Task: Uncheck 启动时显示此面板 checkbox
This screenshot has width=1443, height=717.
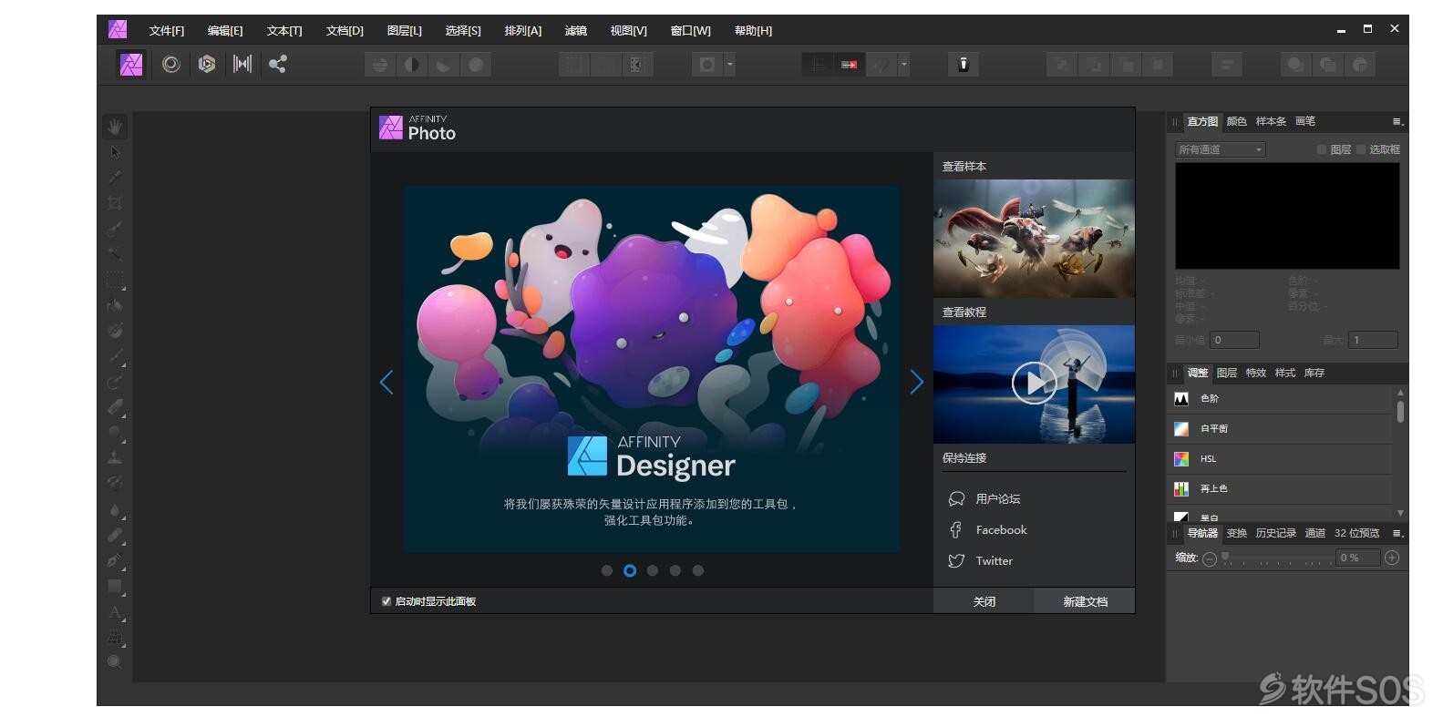Action: 387,601
